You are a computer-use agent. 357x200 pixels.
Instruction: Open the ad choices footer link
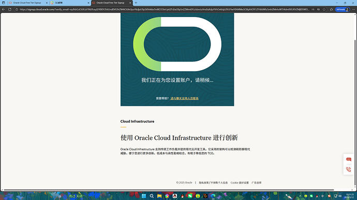click(x=256, y=182)
